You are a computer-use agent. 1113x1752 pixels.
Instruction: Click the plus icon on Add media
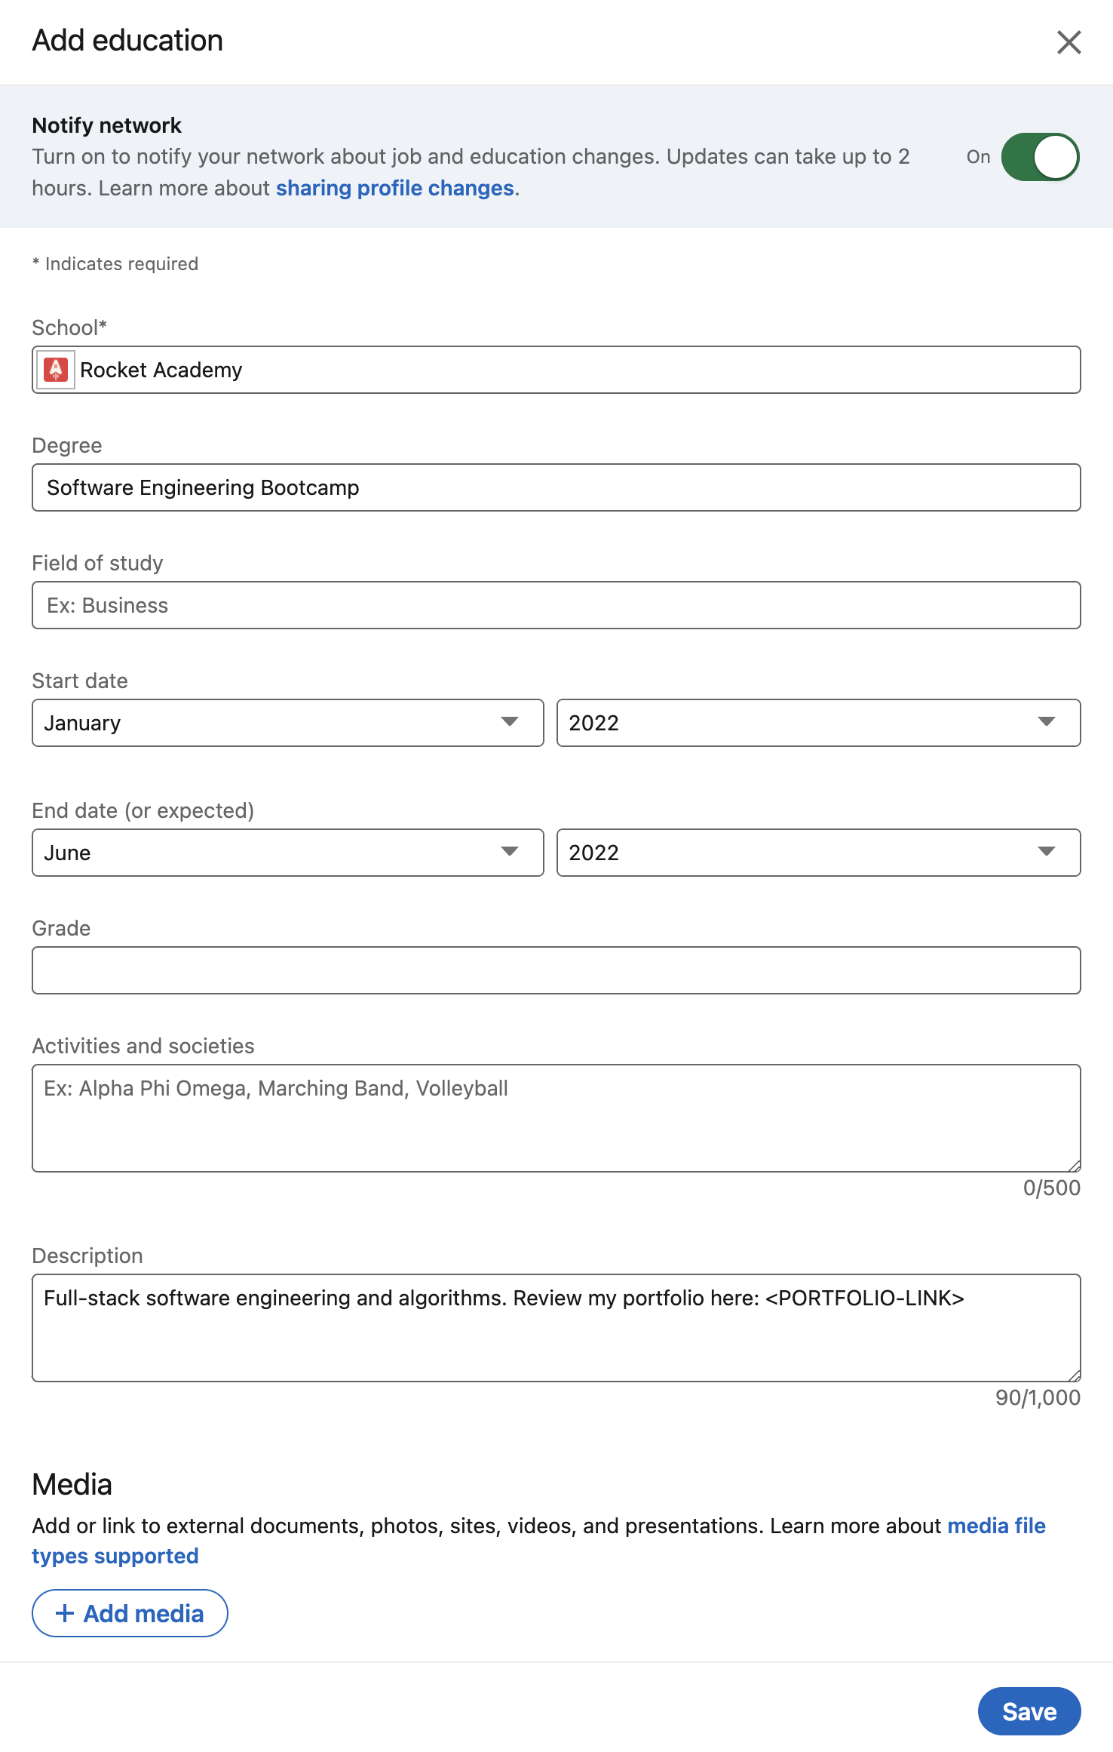[x=65, y=1613]
